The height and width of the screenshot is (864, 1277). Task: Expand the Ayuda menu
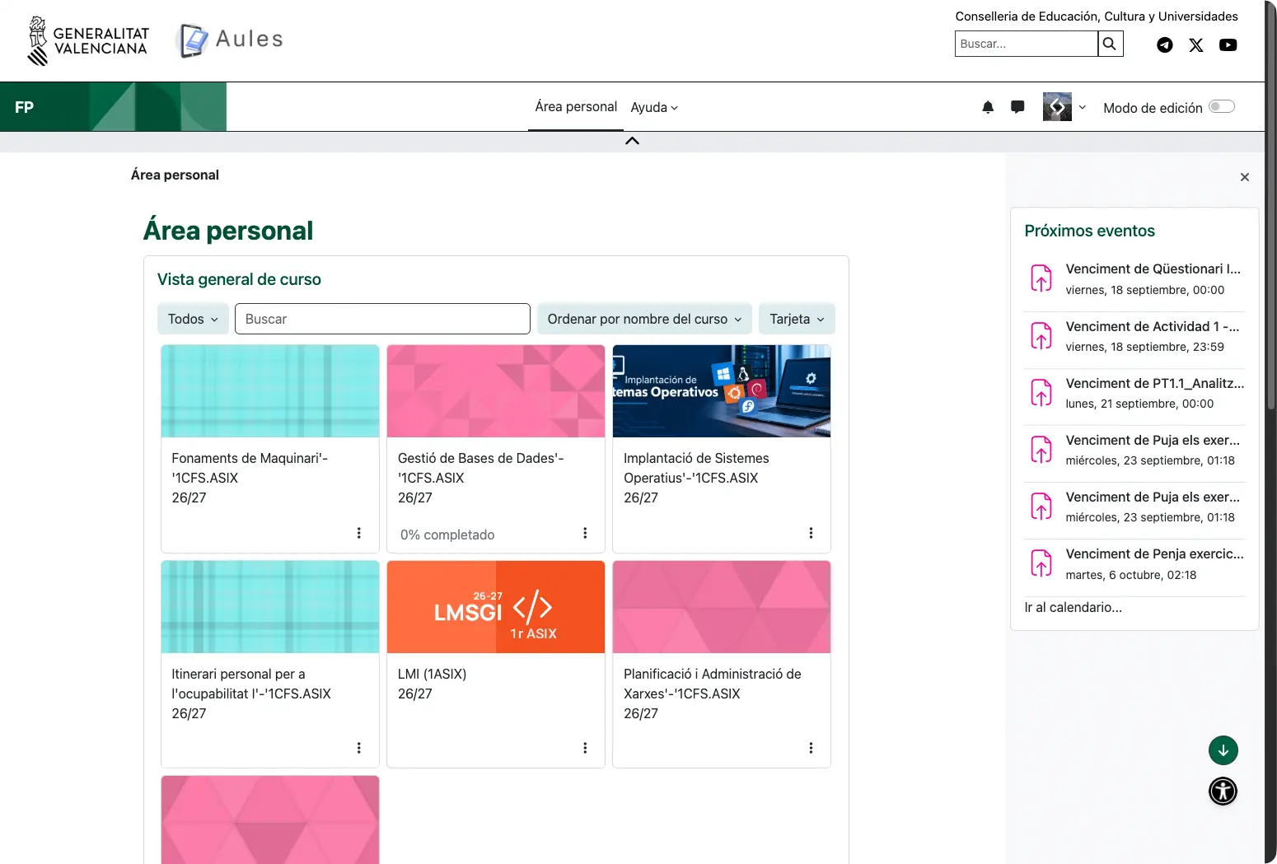654,107
